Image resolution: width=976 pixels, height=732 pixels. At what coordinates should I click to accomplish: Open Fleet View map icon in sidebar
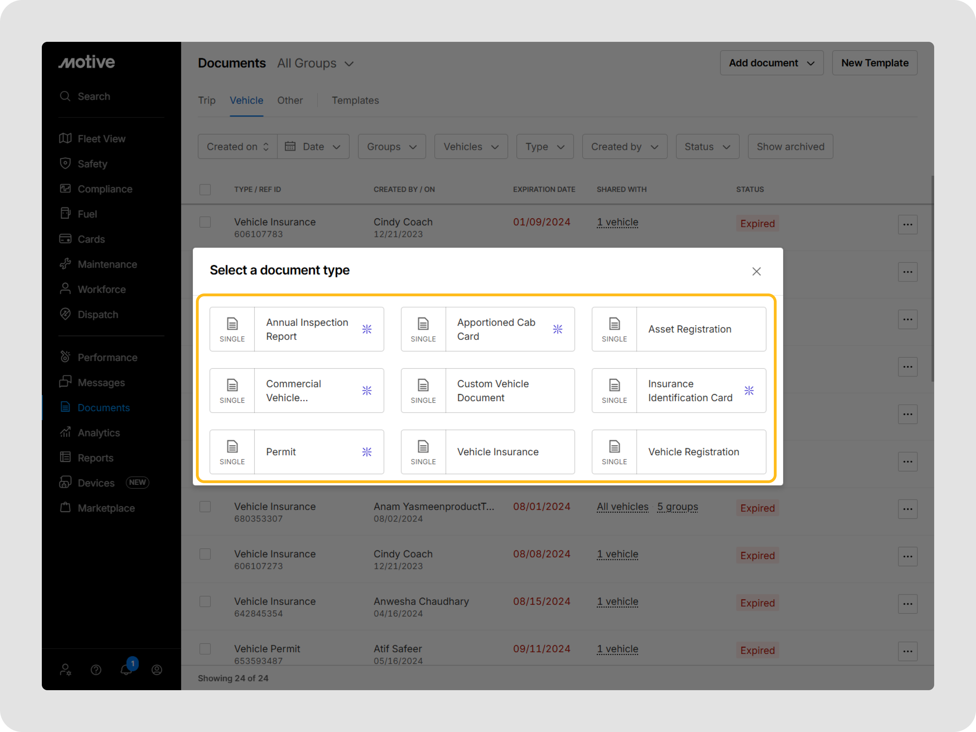[65, 138]
